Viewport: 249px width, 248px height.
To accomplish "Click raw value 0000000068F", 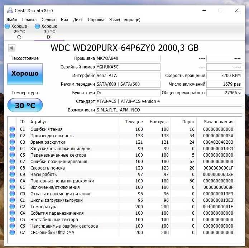I will [x=218, y=187].
